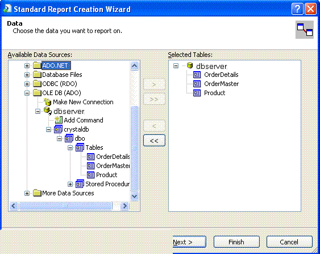The image size is (320, 254).
Task: Click the title bar Help question mark button
Action: 297,9
